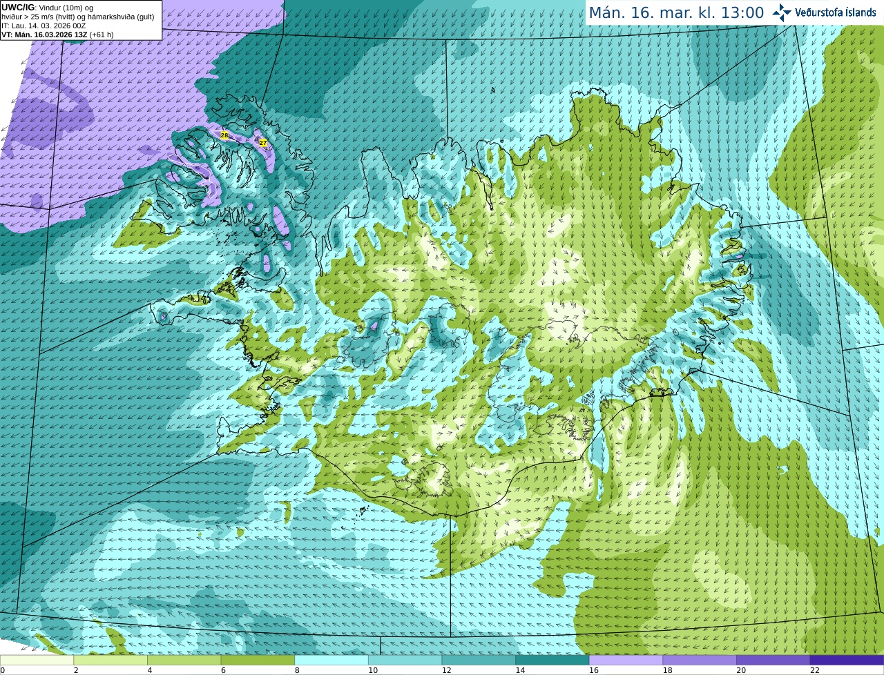
Task: Click the legend scale number 16
Action: pyautogui.click(x=594, y=670)
